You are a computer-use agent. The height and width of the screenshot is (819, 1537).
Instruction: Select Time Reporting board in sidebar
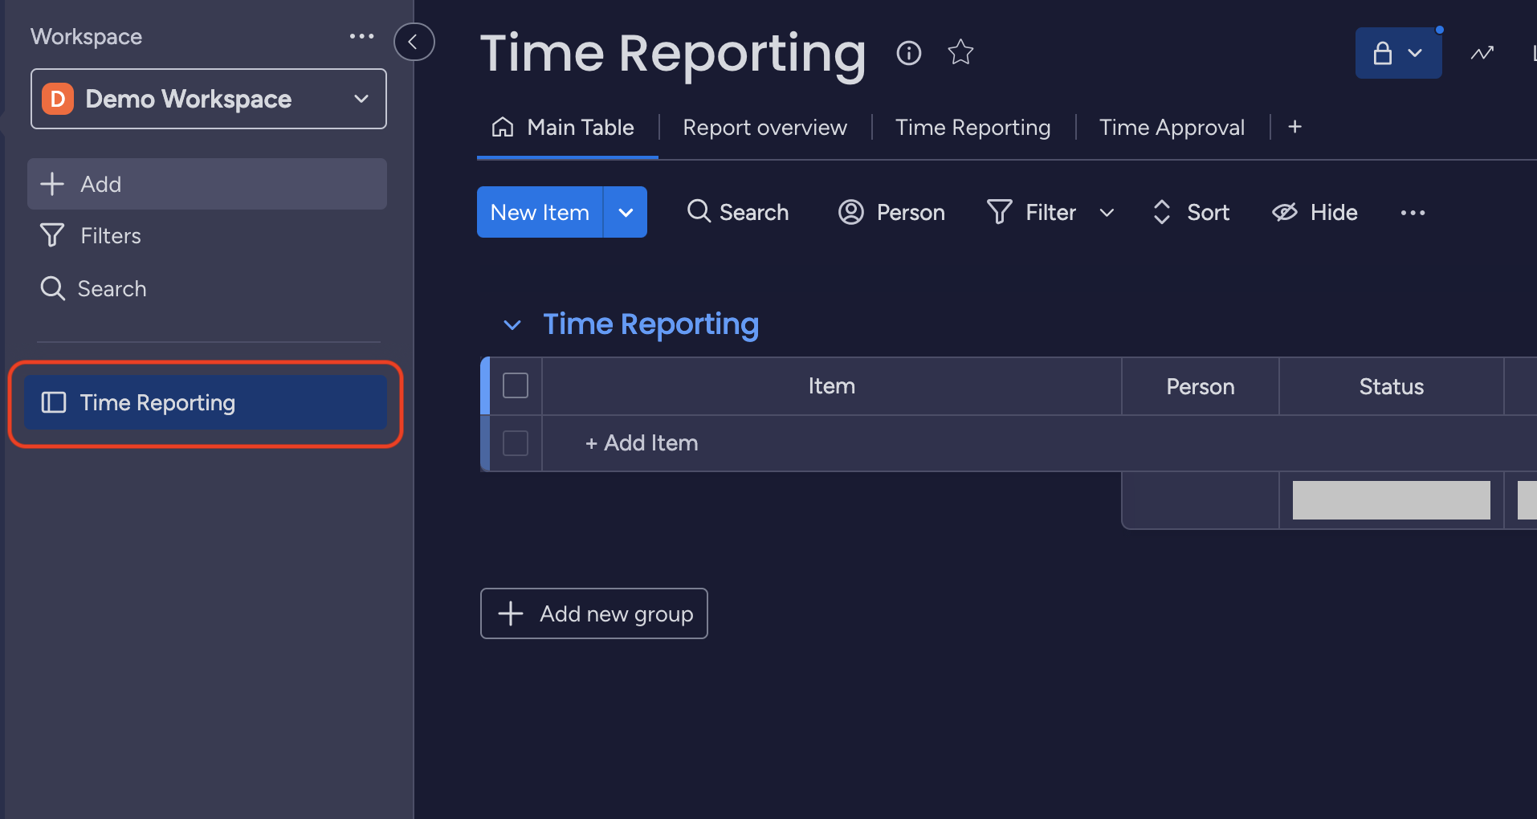click(x=206, y=402)
